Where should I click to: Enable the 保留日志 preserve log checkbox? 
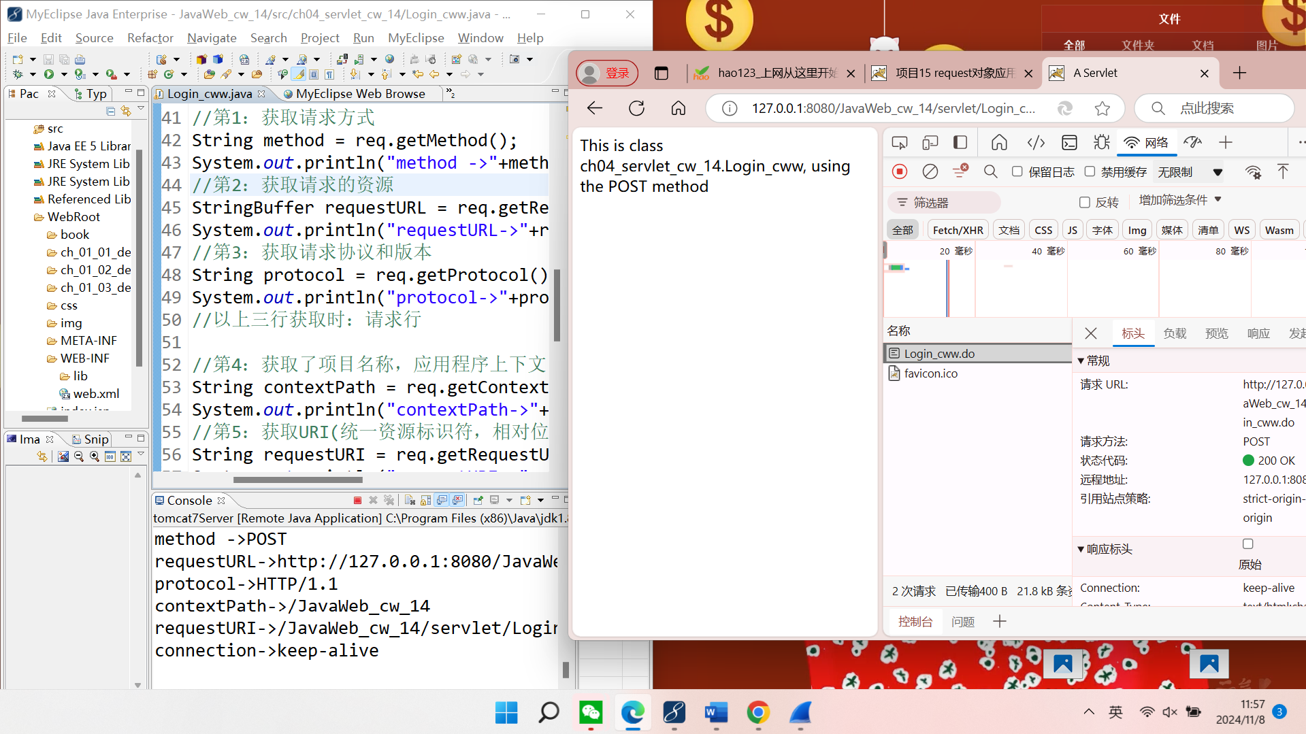click(1017, 171)
